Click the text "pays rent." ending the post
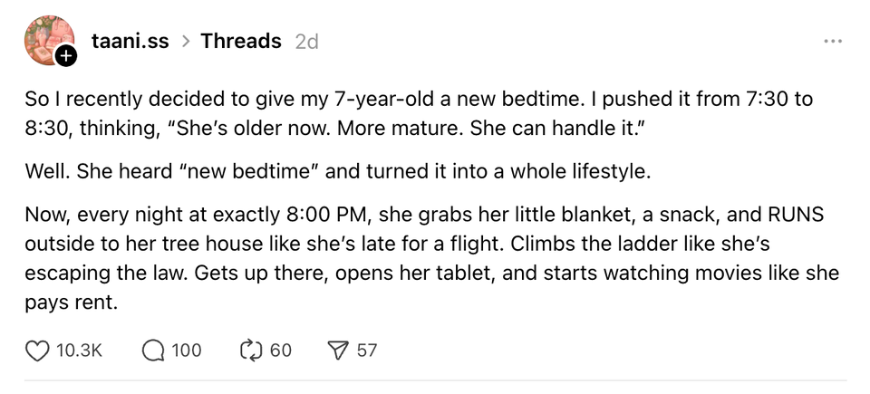 tap(72, 302)
